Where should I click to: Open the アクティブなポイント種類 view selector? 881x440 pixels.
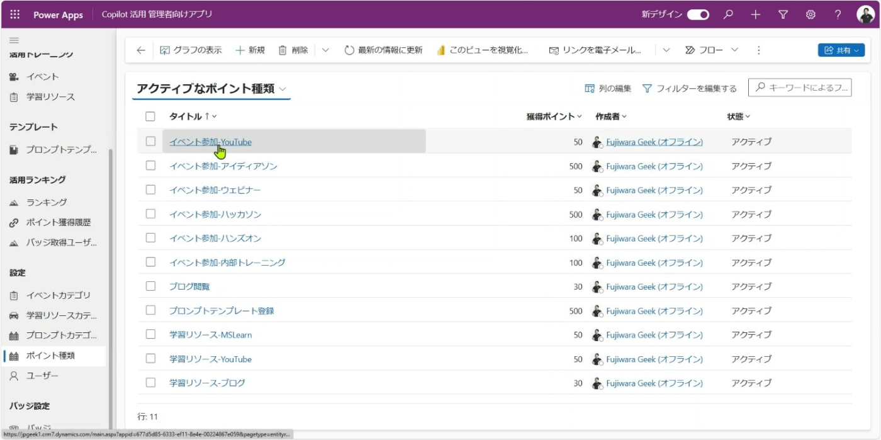(x=212, y=89)
